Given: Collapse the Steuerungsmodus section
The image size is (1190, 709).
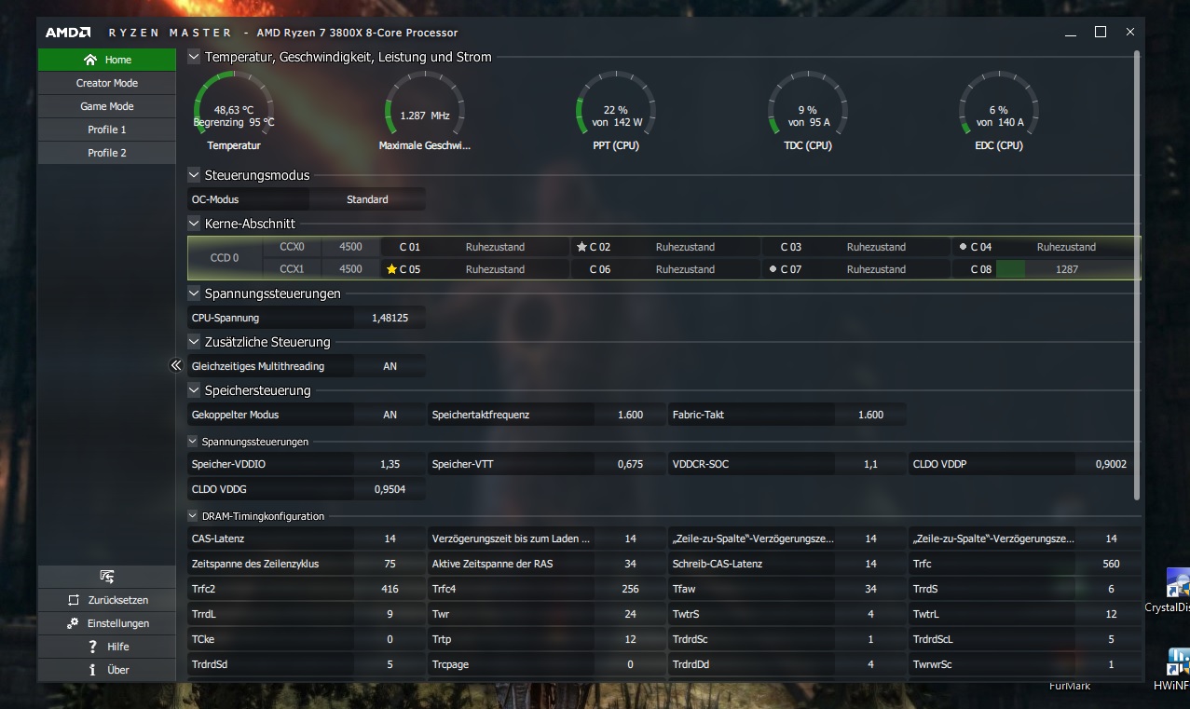Looking at the screenshot, I should pyautogui.click(x=194, y=174).
